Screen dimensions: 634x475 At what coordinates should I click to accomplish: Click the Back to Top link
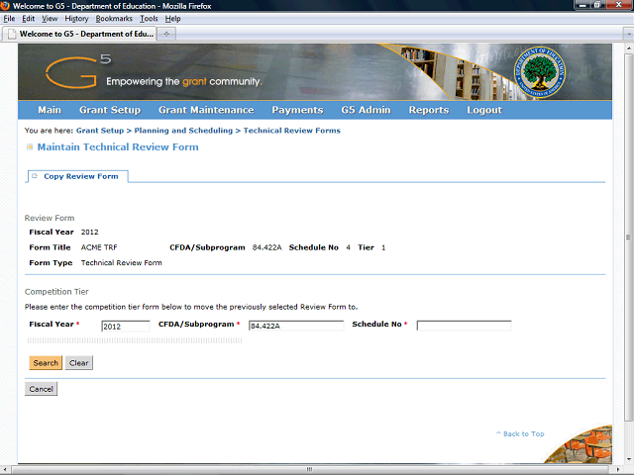[x=520, y=433]
